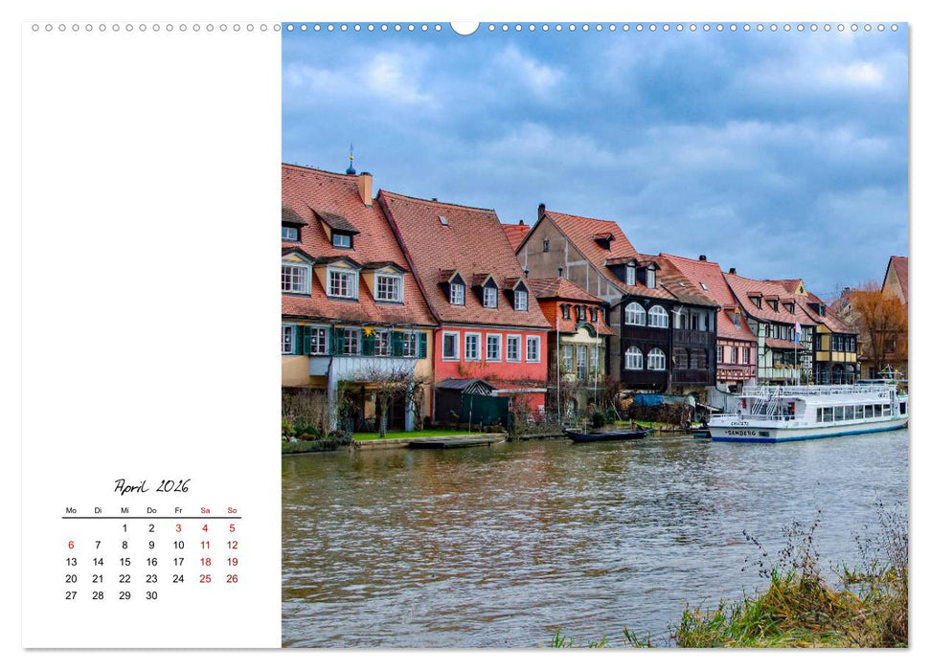Select the red date 6 on Monday

click(71, 545)
